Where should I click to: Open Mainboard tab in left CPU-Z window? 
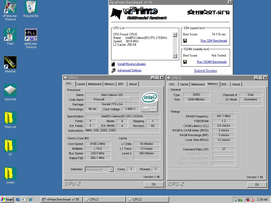pyautogui.click(x=95, y=84)
